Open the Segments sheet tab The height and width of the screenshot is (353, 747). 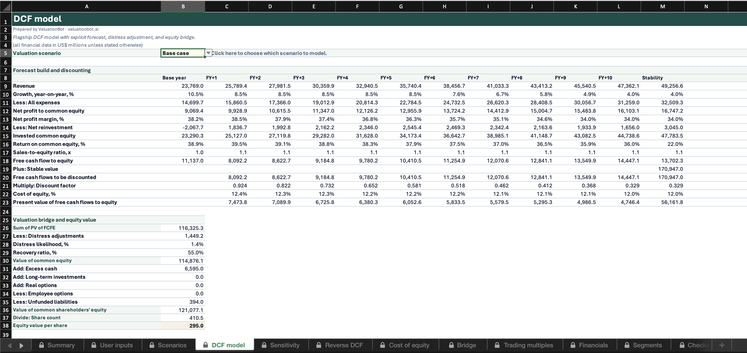tap(643, 345)
